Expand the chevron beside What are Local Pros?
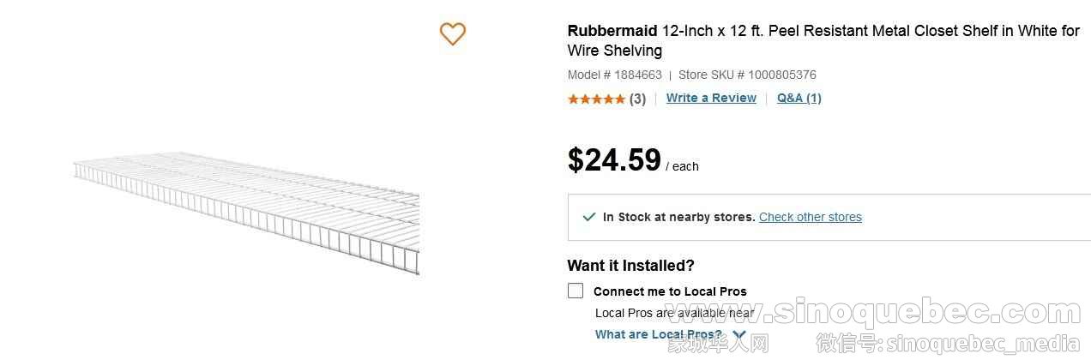1091x360 pixels. [x=739, y=334]
